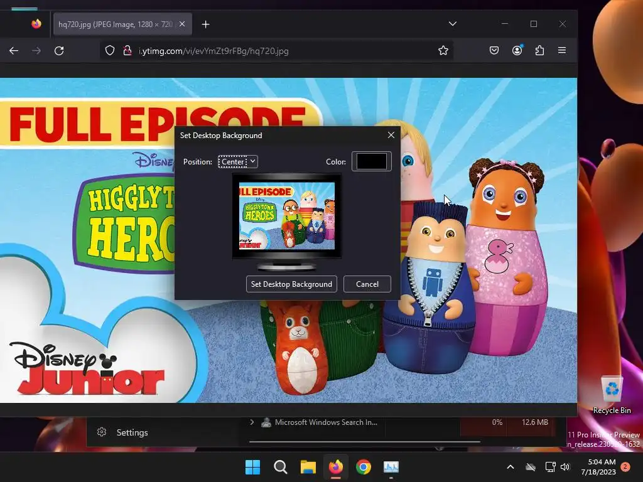Open the Recycle Bin desktop icon

612,395
